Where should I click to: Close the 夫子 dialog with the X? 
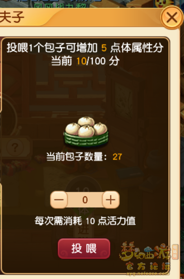tap(172, 18)
